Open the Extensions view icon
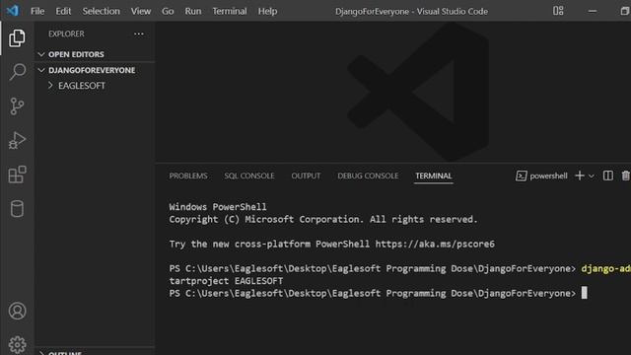This screenshot has width=631, height=355. pos(17,175)
